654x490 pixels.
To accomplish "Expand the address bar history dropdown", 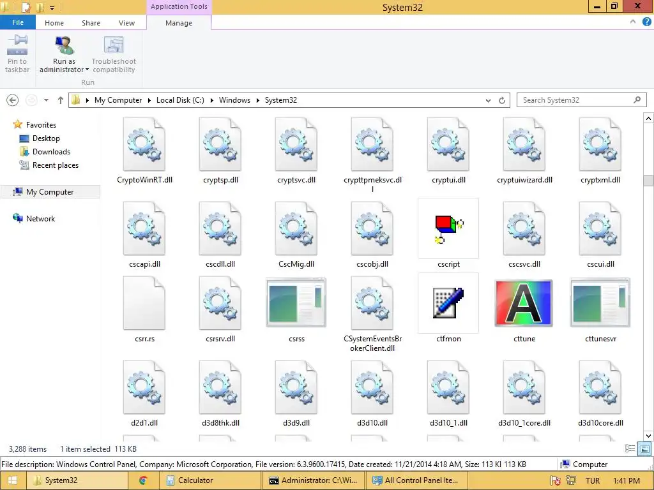I will coord(488,100).
